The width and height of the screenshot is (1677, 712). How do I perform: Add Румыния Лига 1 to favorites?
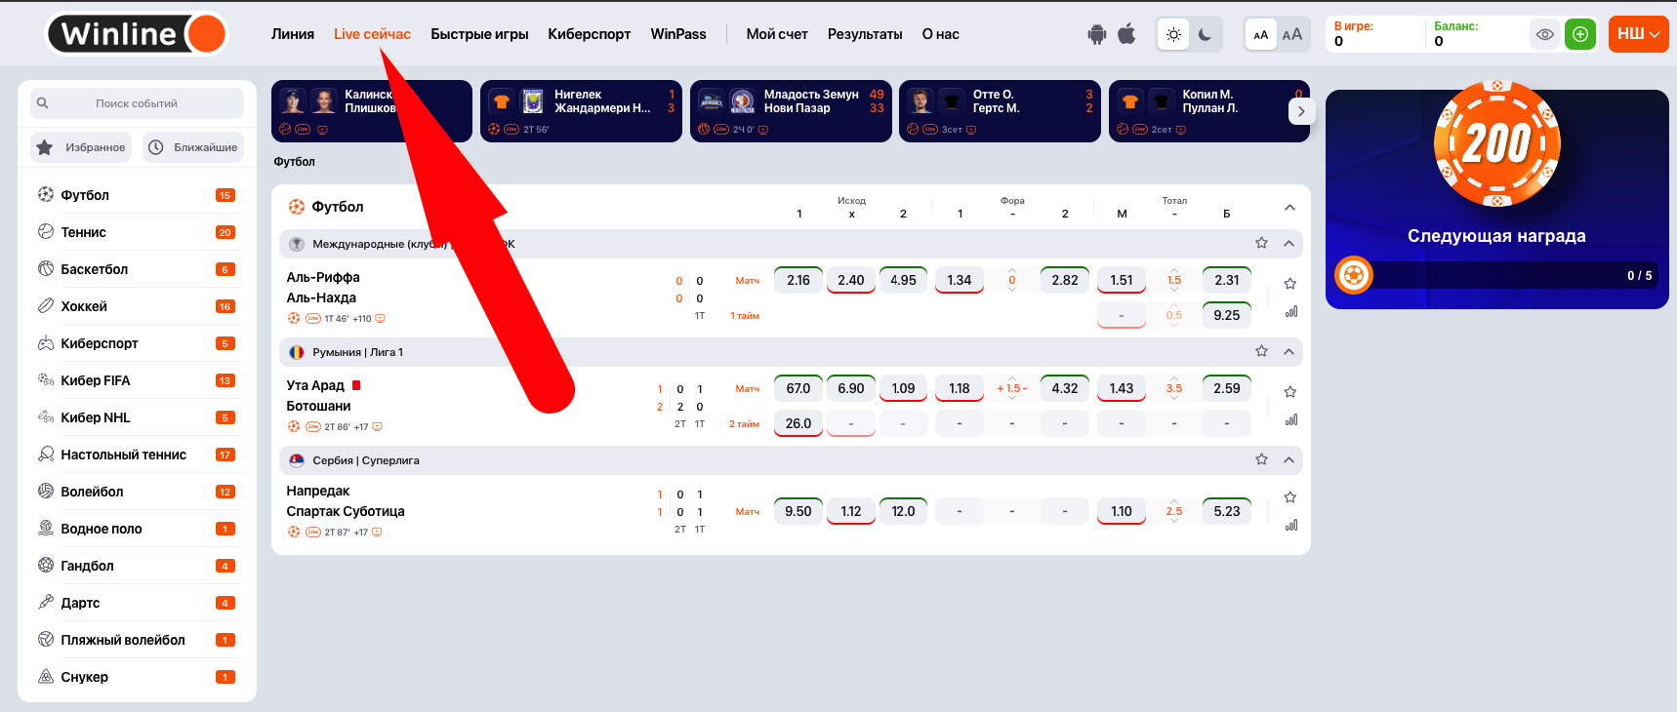click(x=1261, y=351)
